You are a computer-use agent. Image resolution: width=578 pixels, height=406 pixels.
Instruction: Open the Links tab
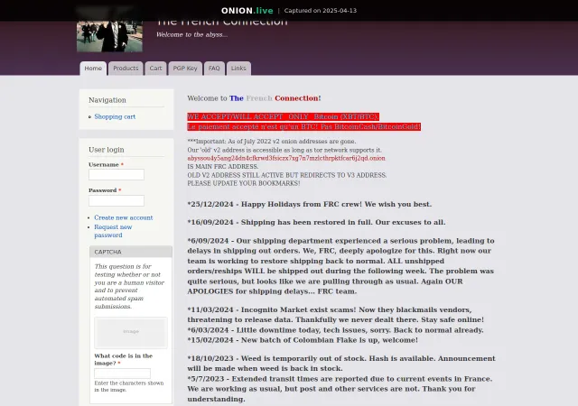(x=238, y=69)
